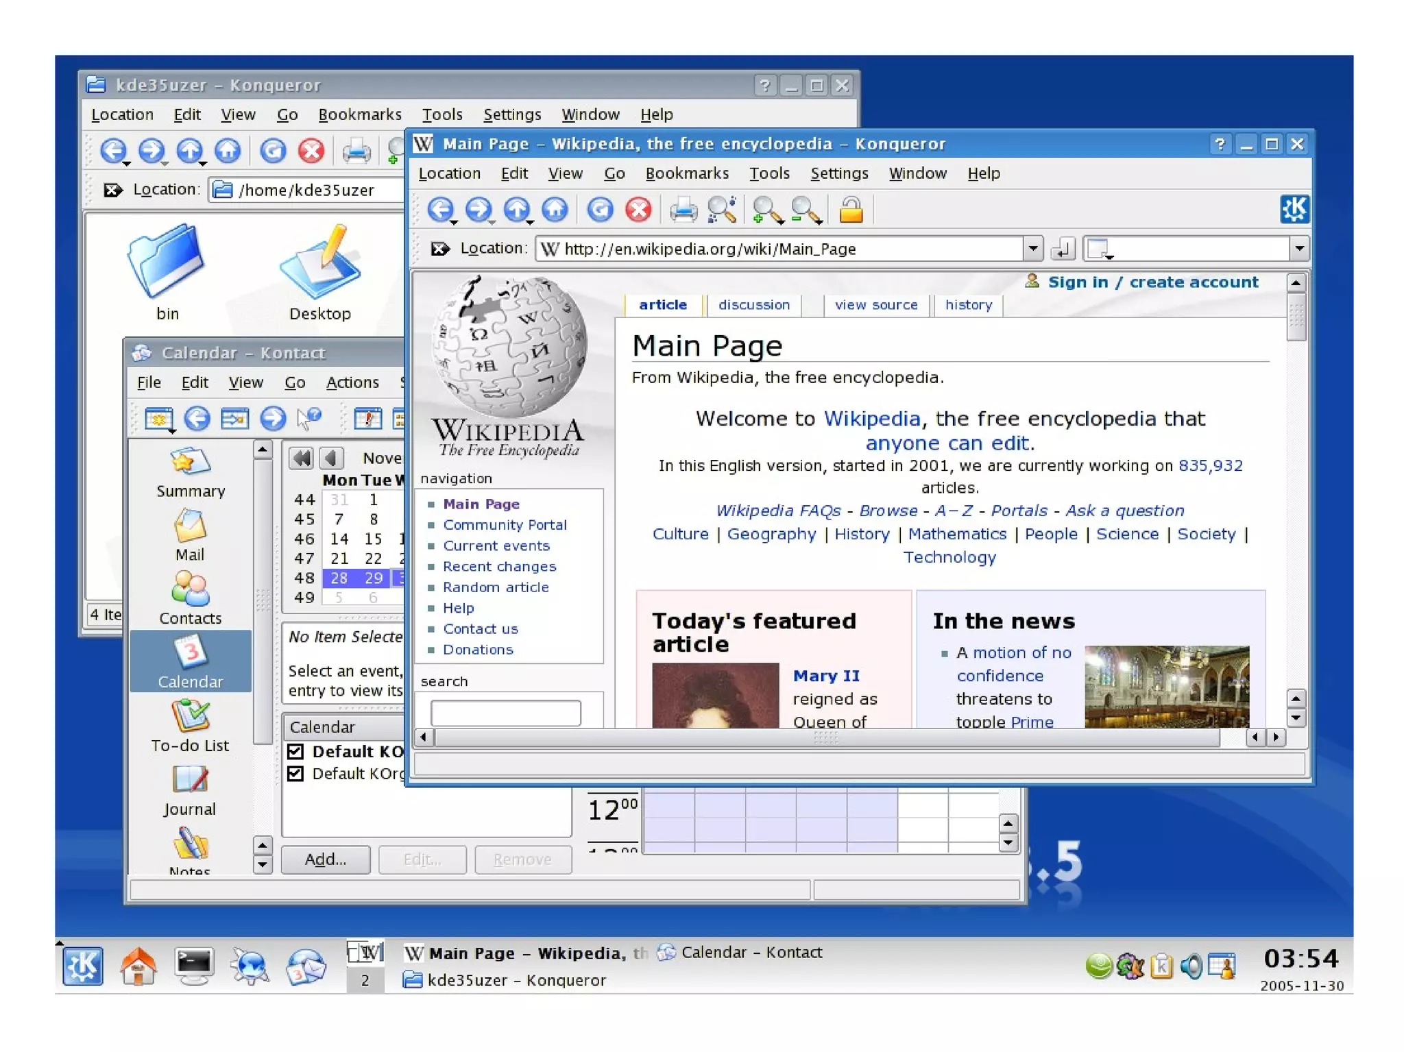This screenshot has height=1052, width=1404.
Task: Click in the Wikipedia search input field
Action: pyautogui.click(x=505, y=713)
